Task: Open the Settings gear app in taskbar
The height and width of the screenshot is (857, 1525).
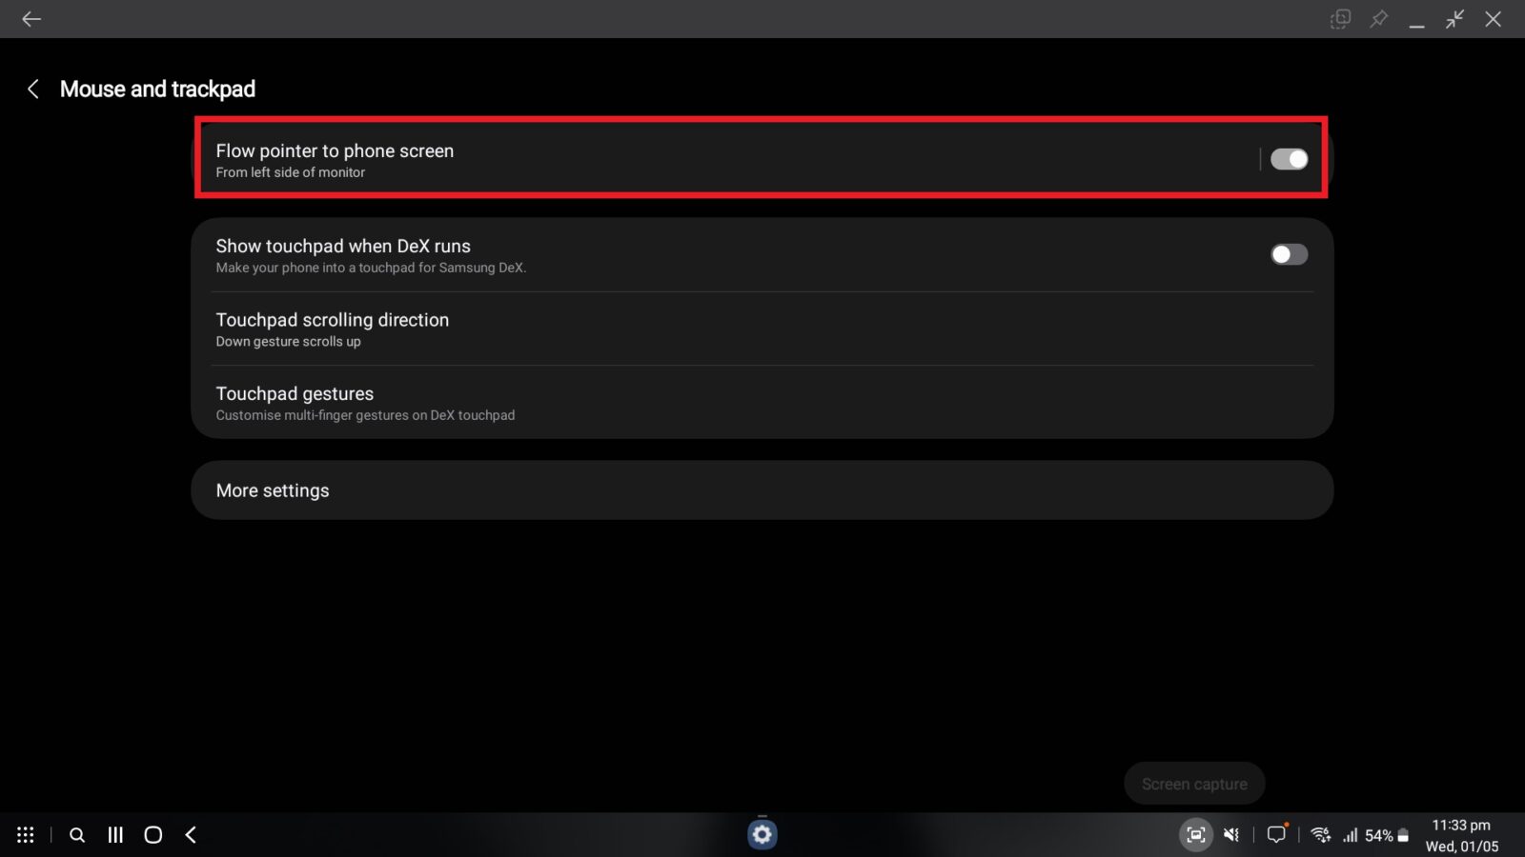Action: [762, 835]
